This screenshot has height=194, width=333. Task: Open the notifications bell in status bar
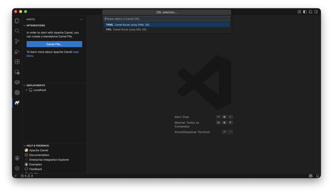[317, 176]
